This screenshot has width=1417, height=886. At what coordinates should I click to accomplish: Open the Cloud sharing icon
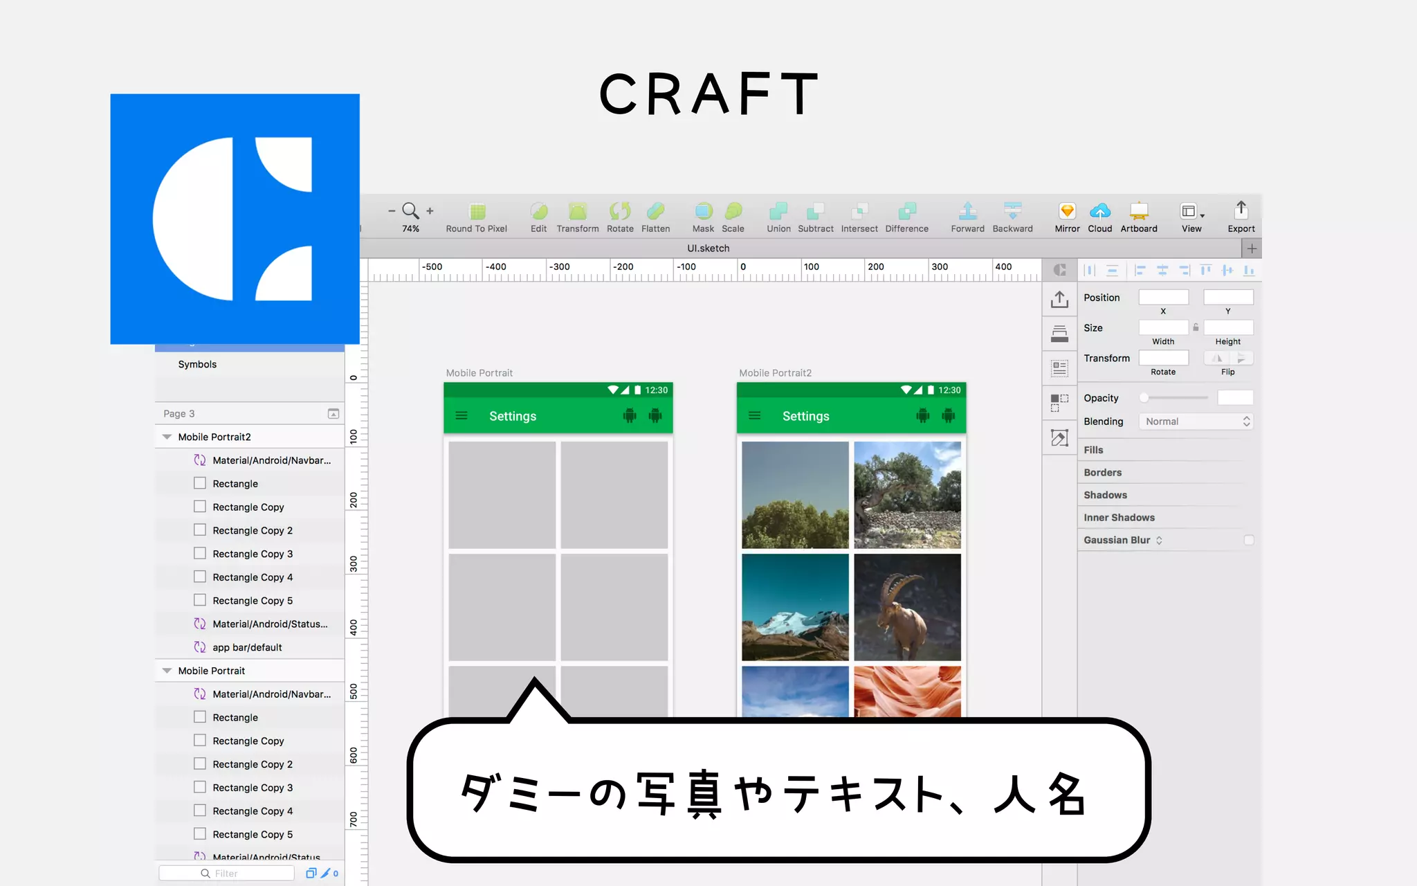1100,210
